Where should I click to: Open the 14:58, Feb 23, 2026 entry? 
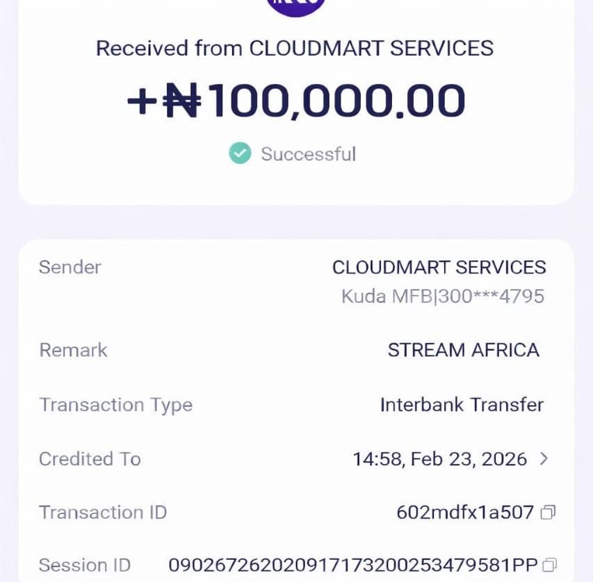point(439,459)
